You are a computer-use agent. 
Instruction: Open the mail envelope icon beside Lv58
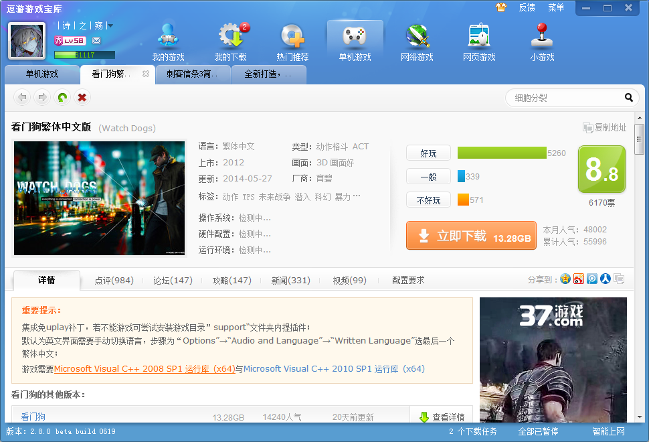tap(96, 41)
